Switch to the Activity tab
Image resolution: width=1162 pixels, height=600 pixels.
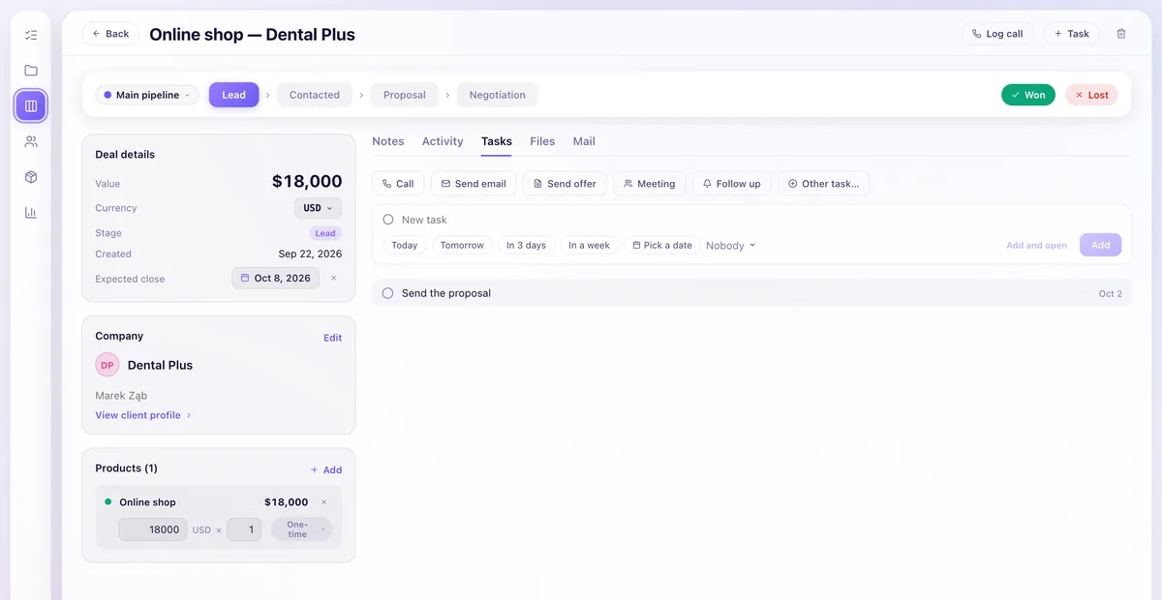coord(443,141)
